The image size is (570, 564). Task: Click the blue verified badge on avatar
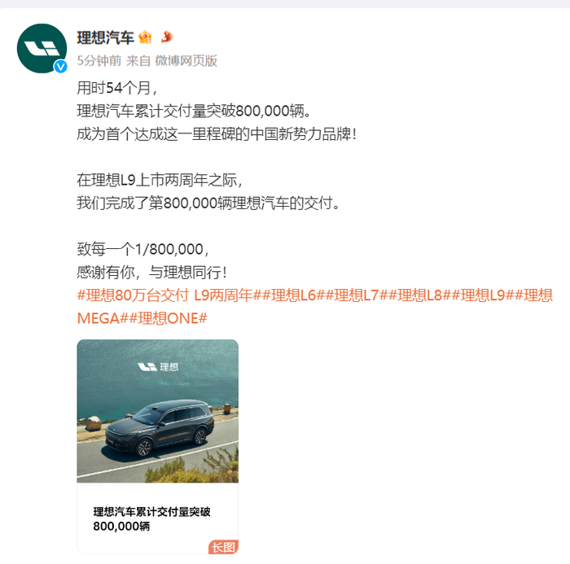click(x=60, y=67)
